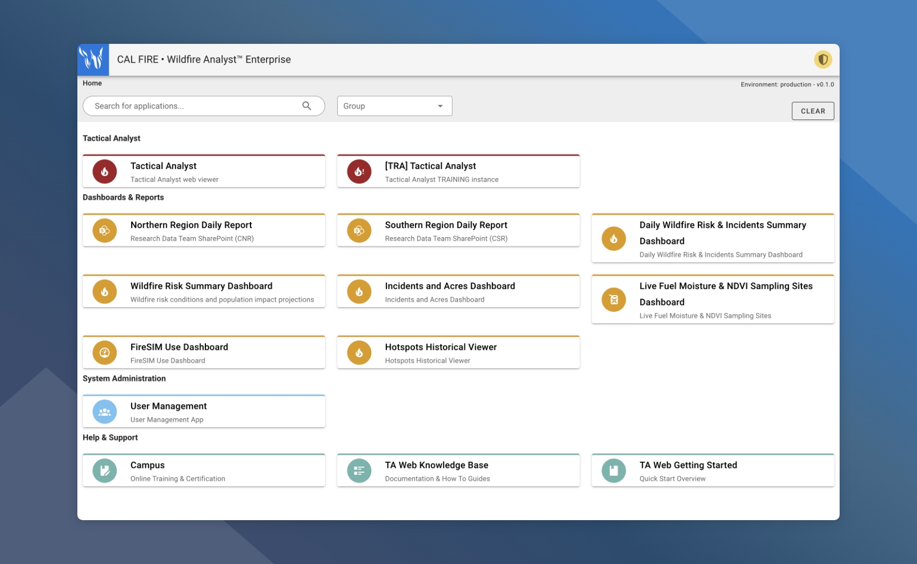Click the Tactical Analyst flame icon
917x564 pixels.
pyautogui.click(x=105, y=171)
